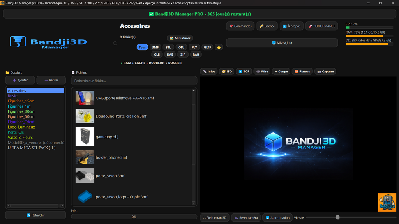Select the Porte_Clé folder
This screenshot has height=224, width=399.
click(35, 132)
